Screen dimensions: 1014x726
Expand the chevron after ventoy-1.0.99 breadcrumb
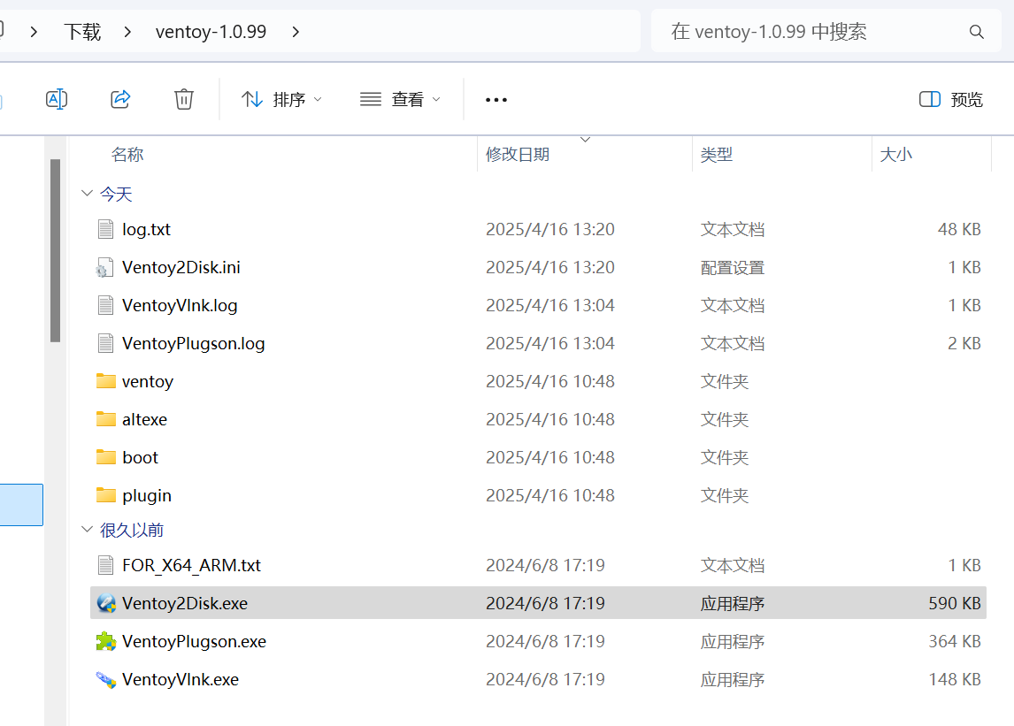pos(296,32)
